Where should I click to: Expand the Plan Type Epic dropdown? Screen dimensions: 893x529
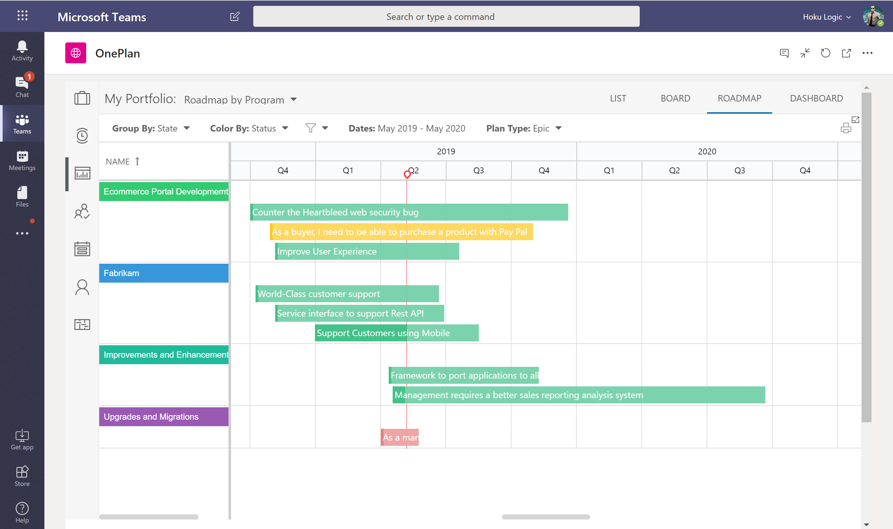click(558, 128)
